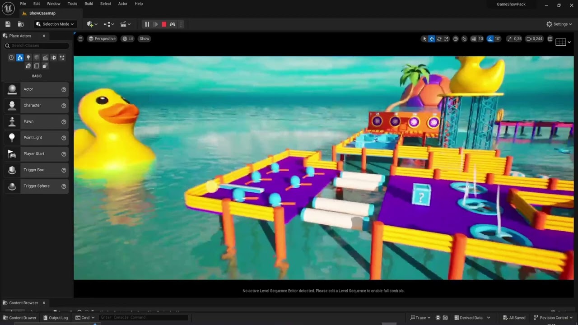The width and height of the screenshot is (578, 325).
Task: Click the viewport layout grid icon
Action: (550, 39)
